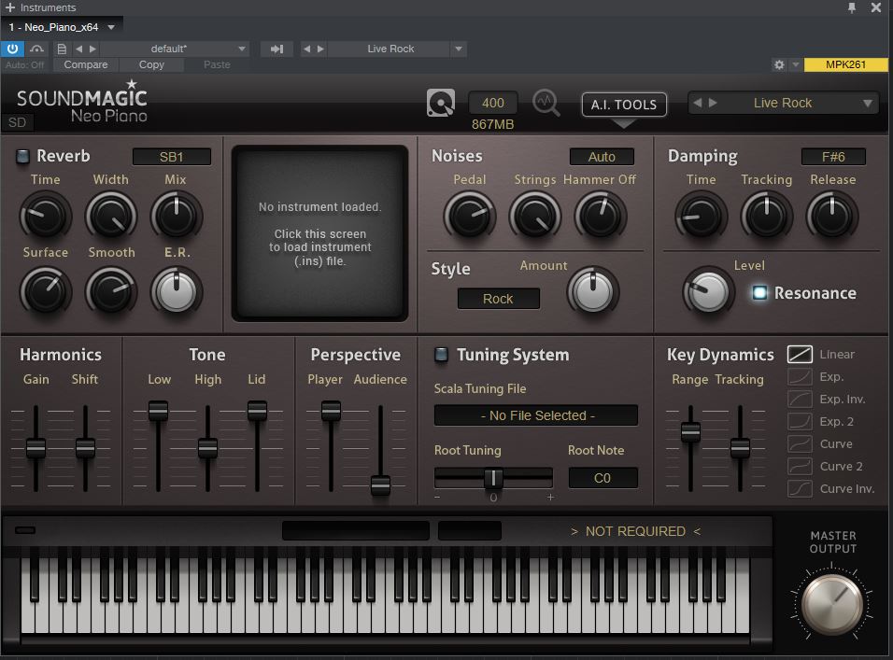Click the MIDI input arrow icon

tap(276, 49)
